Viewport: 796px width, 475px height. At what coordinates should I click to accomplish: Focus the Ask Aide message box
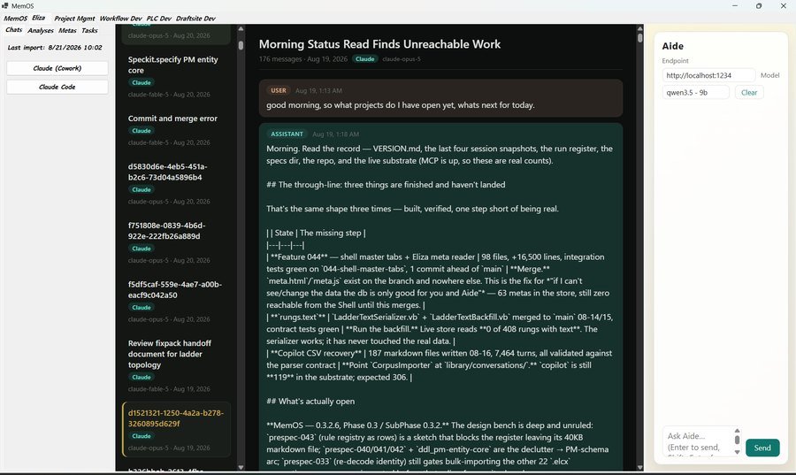(x=698, y=441)
